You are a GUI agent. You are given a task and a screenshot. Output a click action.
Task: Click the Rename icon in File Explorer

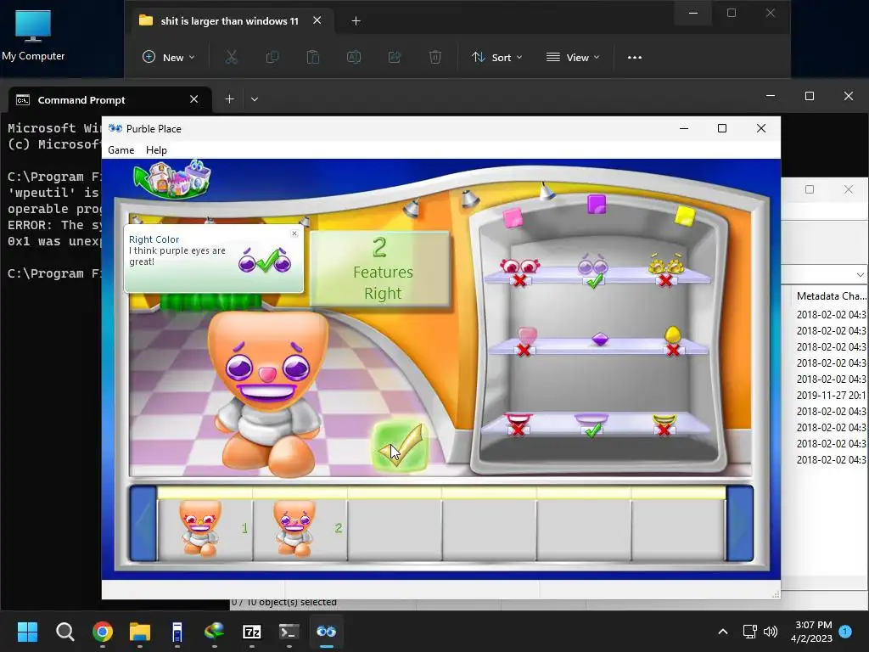tap(354, 57)
